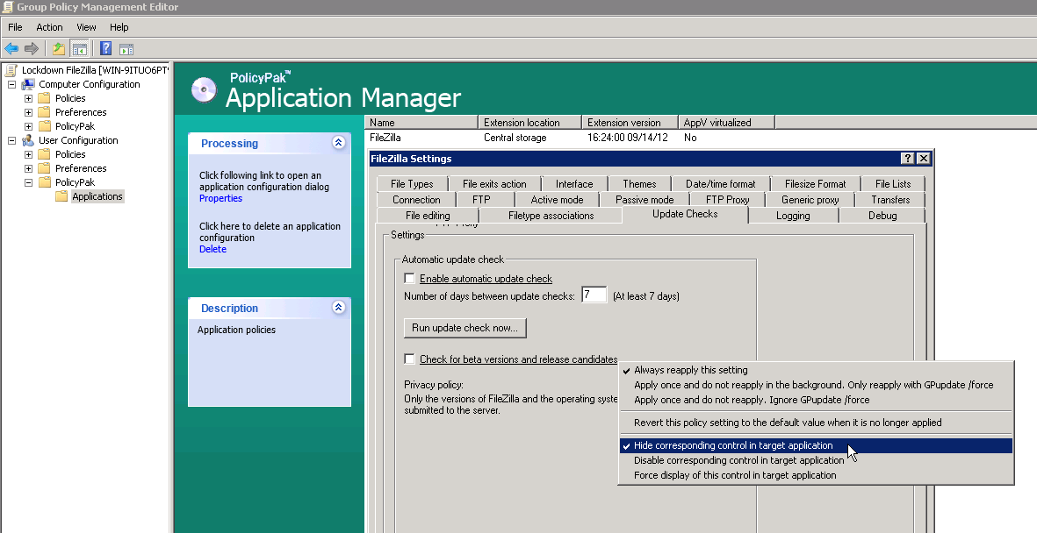Go back using the blue left arrow
This screenshot has height=533, width=1037.
pyautogui.click(x=11, y=49)
